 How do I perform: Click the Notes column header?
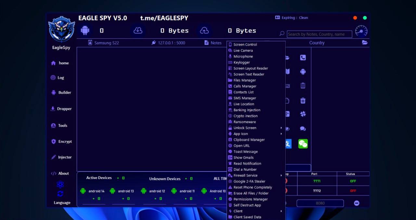(x=213, y=43)
